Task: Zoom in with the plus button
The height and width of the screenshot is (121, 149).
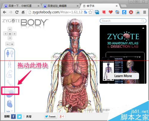Action: tap(12, 44)
